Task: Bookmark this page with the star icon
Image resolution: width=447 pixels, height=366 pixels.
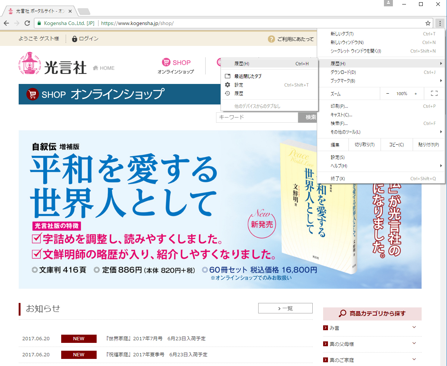Action: [428, 23]
